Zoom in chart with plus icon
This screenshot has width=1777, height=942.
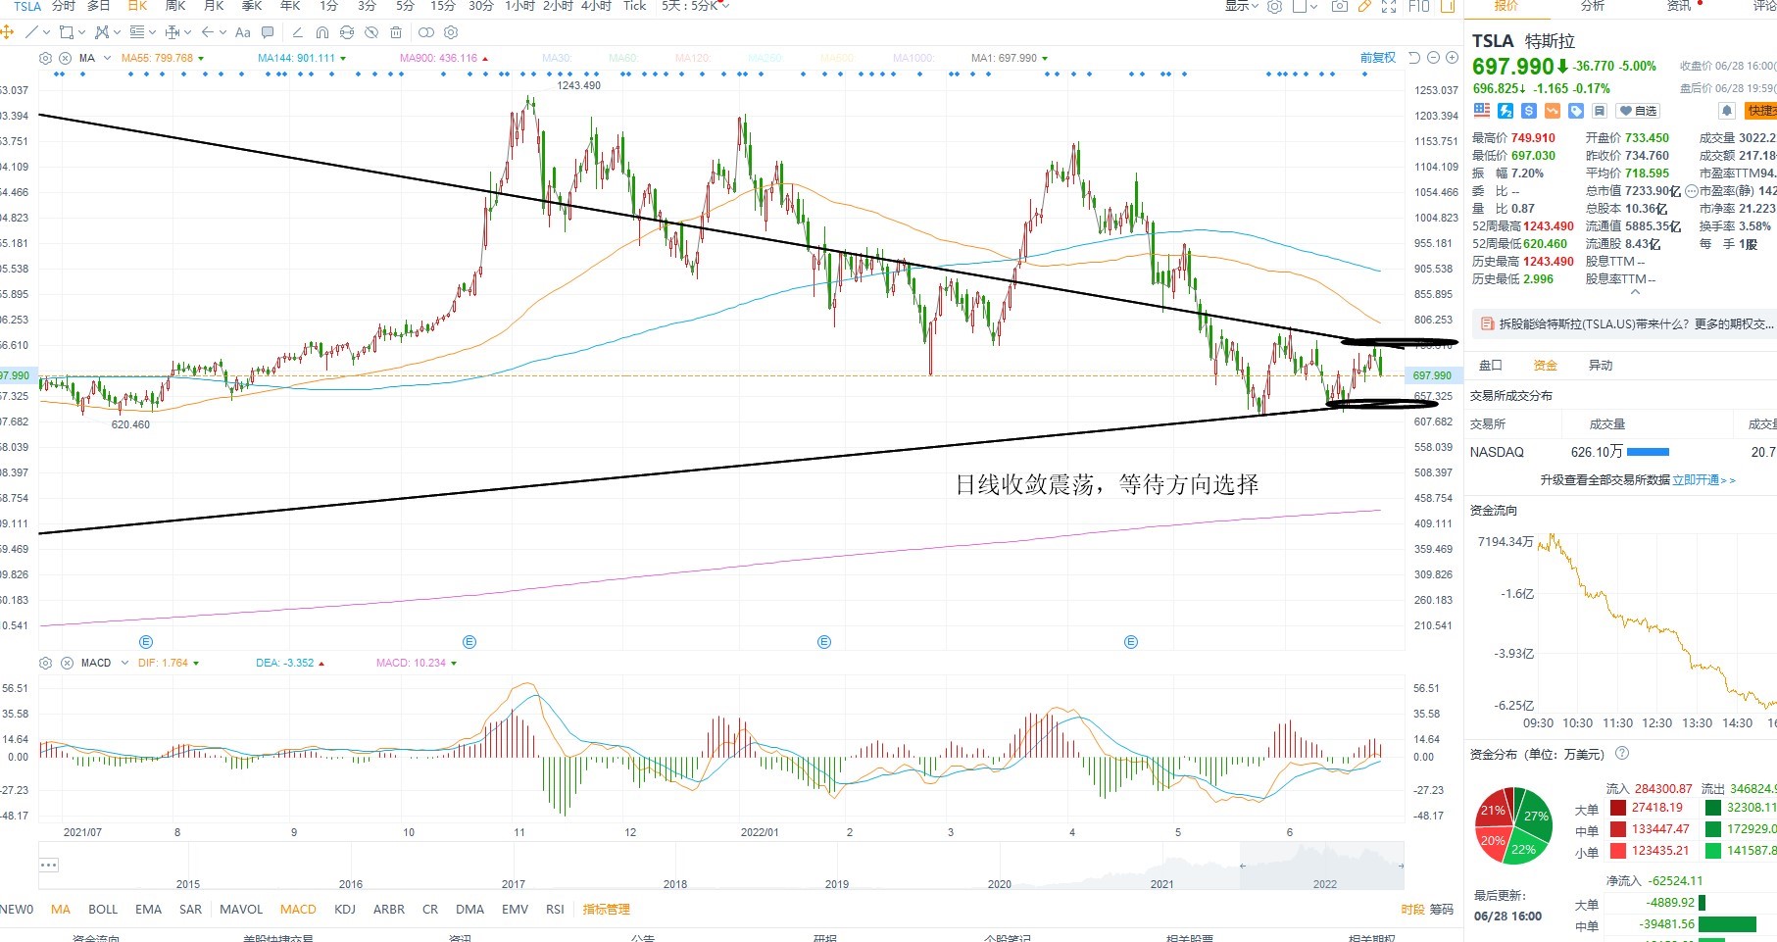click(1452, 58)
